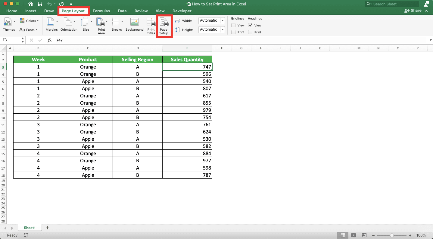Click row 10 header
Image resolution: width=433 pixels, height=239 pixels.
coord(3,118)
